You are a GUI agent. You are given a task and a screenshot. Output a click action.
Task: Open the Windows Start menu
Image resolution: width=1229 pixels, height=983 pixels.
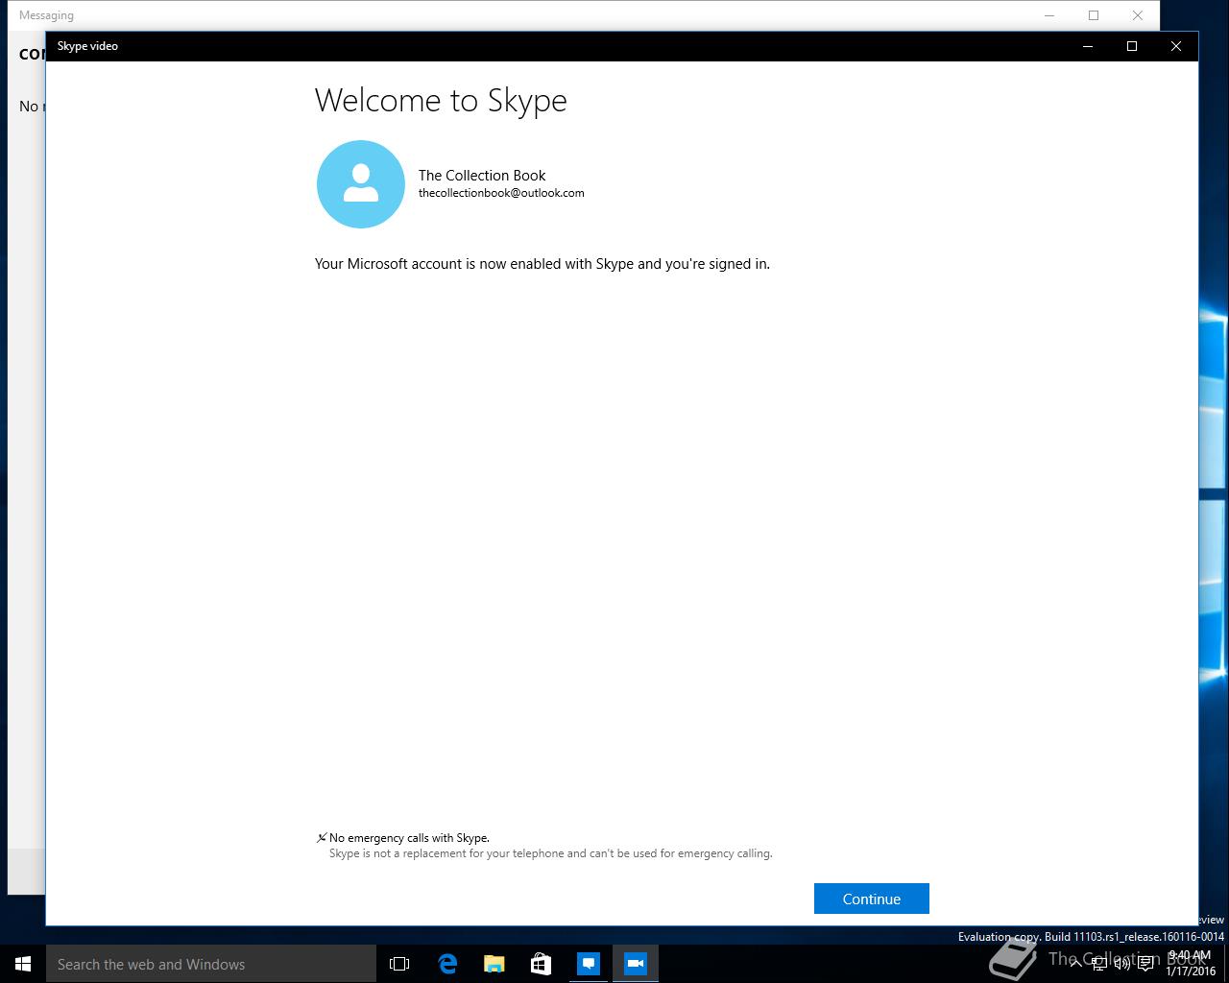[x=23, y=964]
